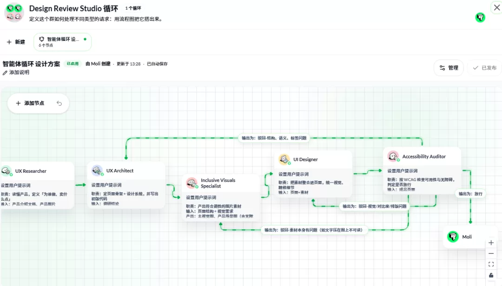Open 设置用户提示词 on UX Architect node
Image resolution: width=502 pixels, height=286 pixels.
pyautogui.click(x=106, y=185)
